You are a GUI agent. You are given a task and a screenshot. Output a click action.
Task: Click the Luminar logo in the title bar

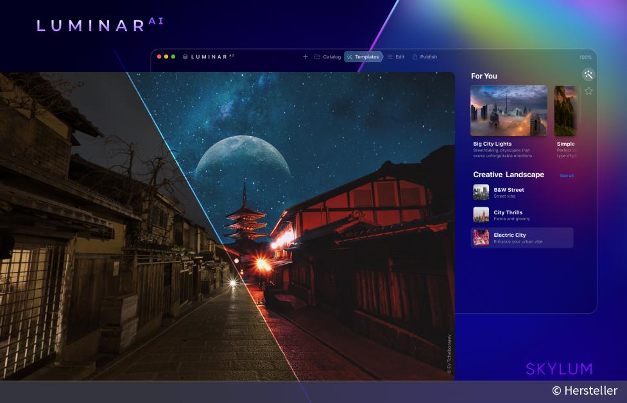pos(207,56)
